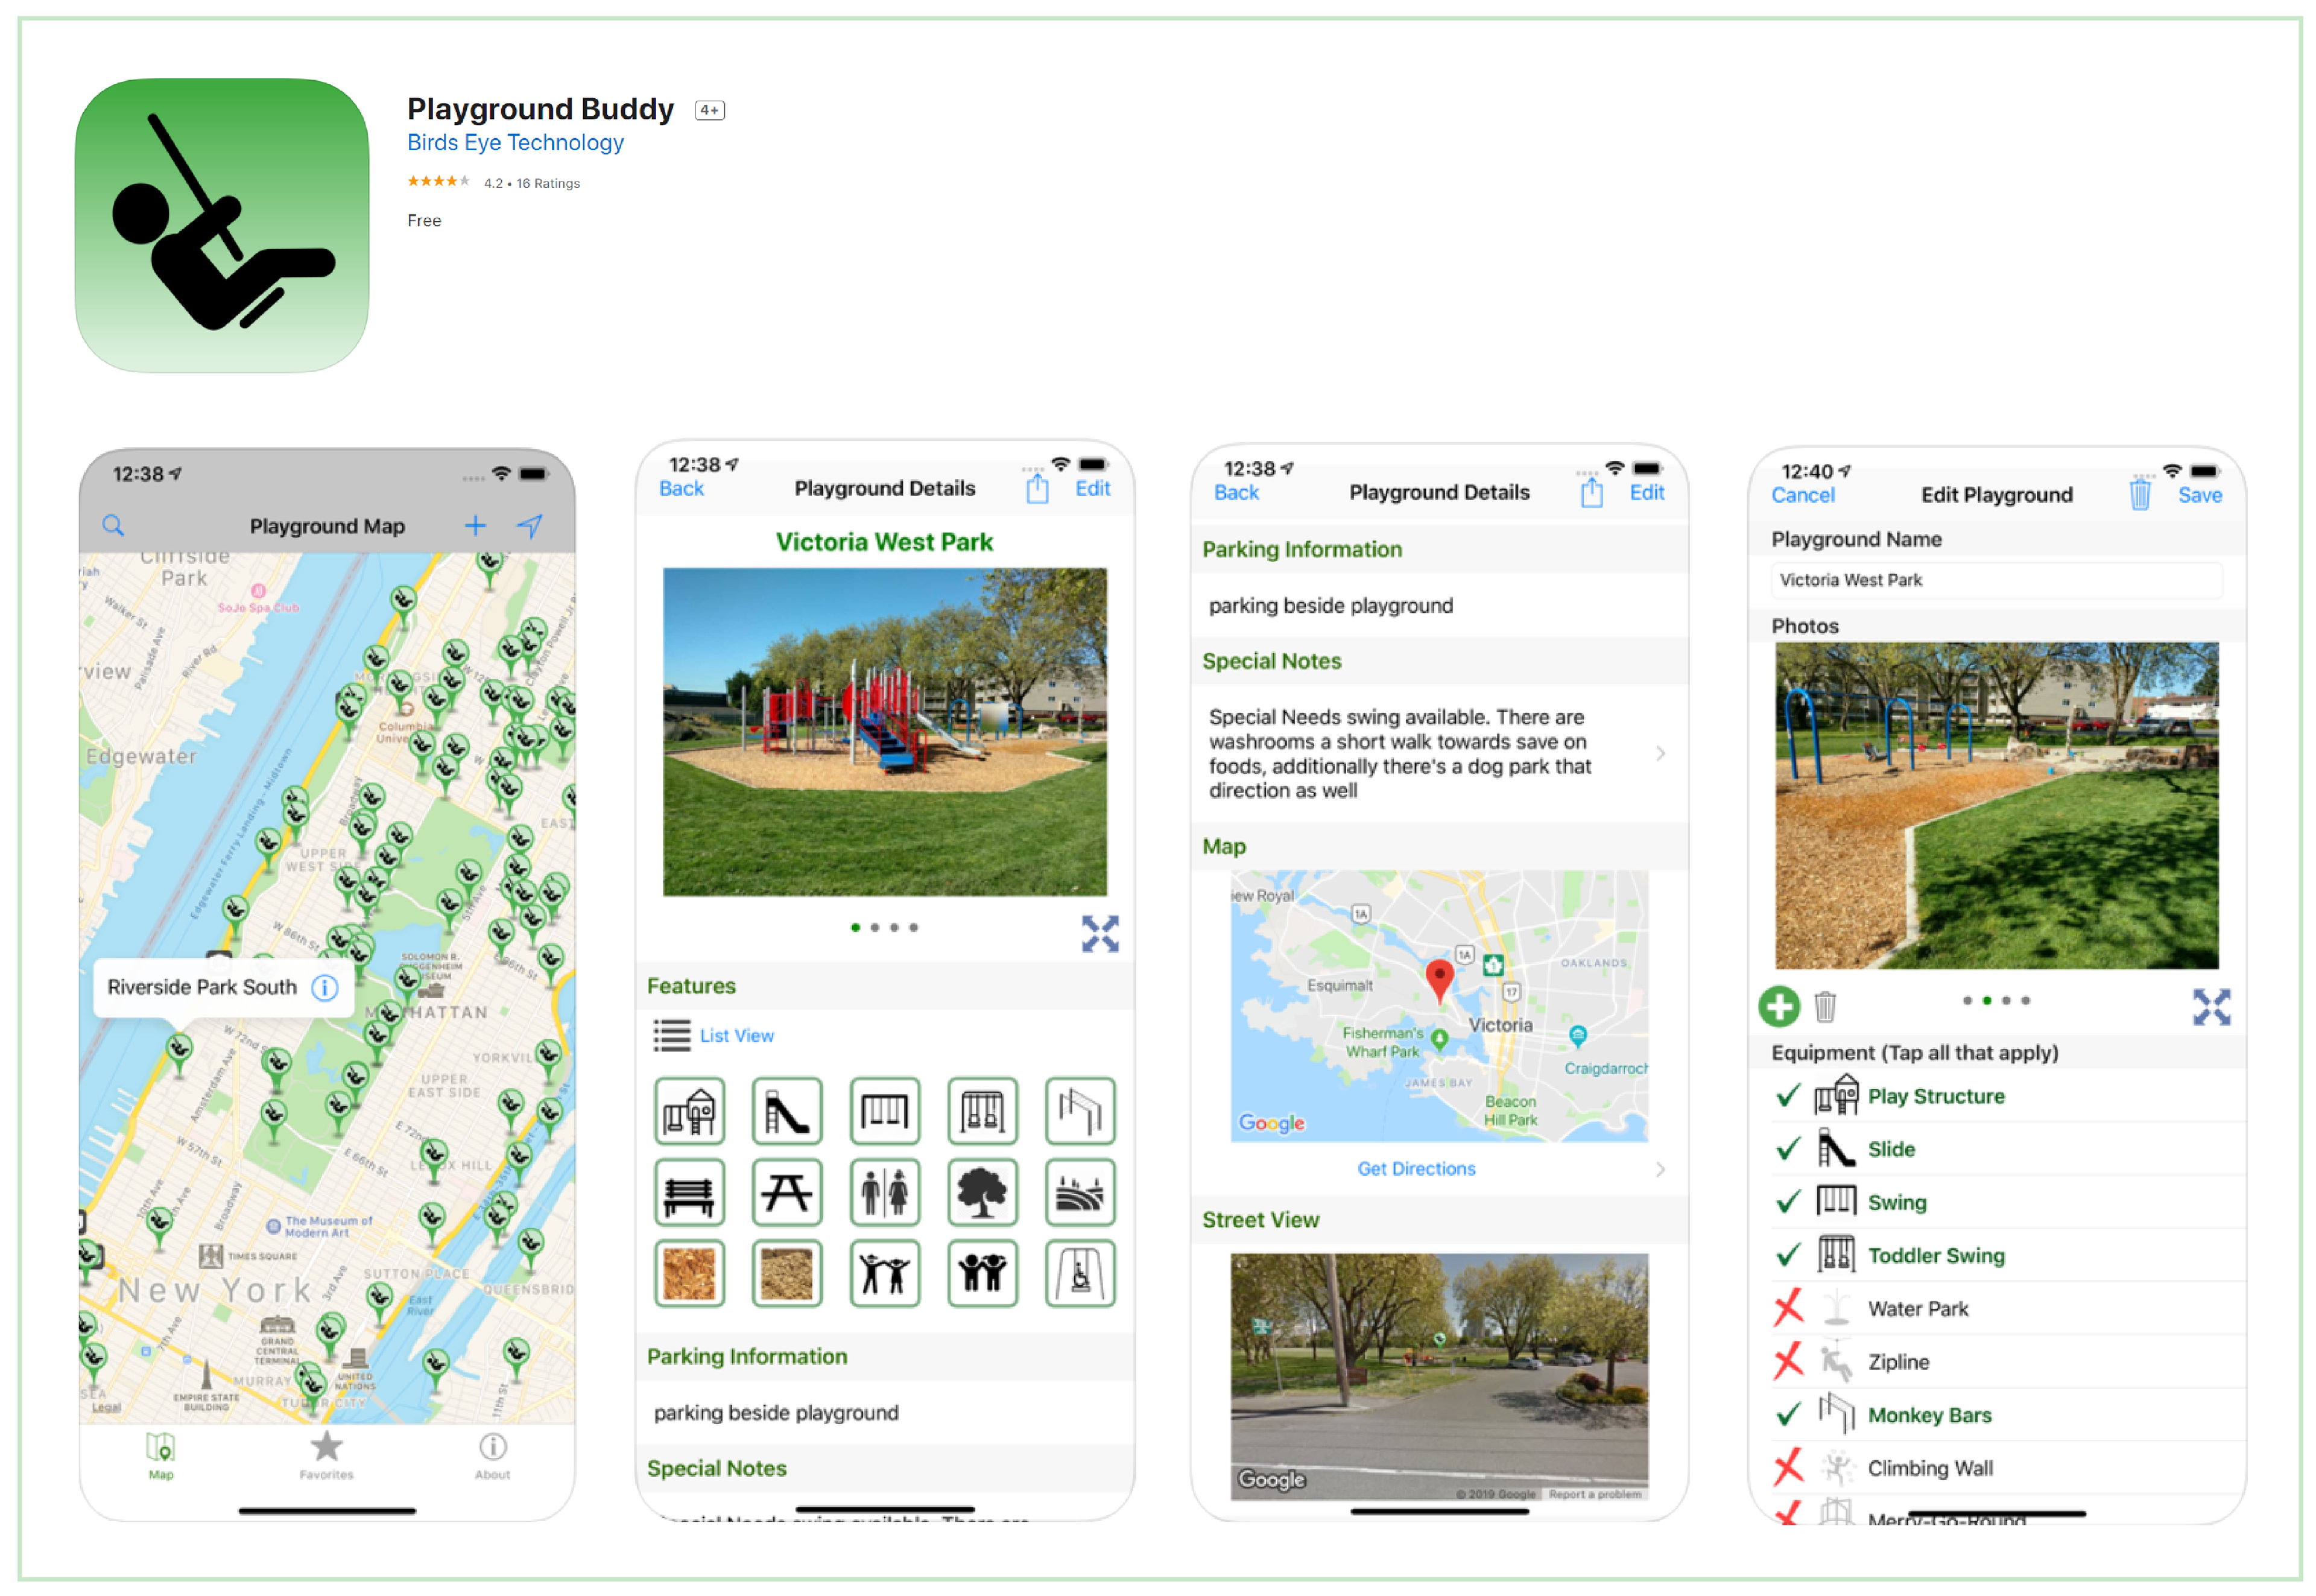Select the About tab
The width and height of the screenshot is (2316, 1596).
click(x=492, y=1455)
